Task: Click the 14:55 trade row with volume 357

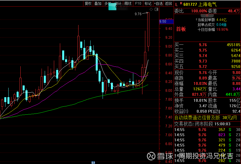Action: coord(207,130)
